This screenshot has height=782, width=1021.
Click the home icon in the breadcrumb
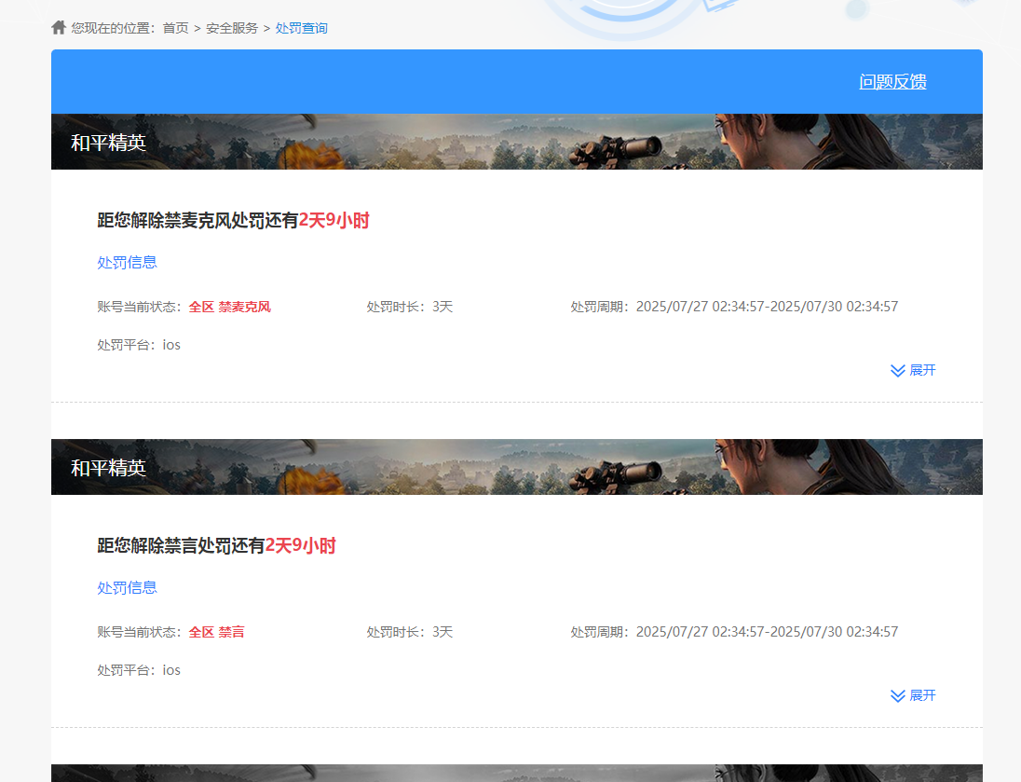click(59, 27)
